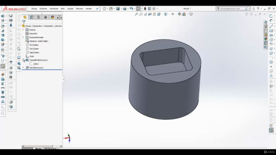The height and width of the screenshot is (155, 276).
Task: Select the Spline sketch tool
Action: [x=271, y=49]
